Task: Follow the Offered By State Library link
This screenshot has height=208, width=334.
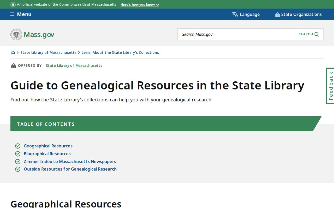Action: pyautogui.click(x=74, y=66)
